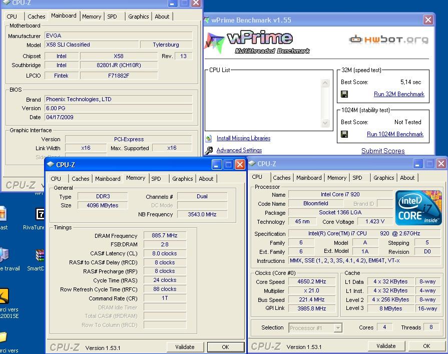Click the Install Missing Libraries icon
Viewport: 448px width, 354px height.
209,138
